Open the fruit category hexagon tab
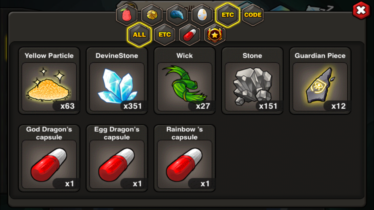This screenshot has width=374, height=210. (127, 15)
